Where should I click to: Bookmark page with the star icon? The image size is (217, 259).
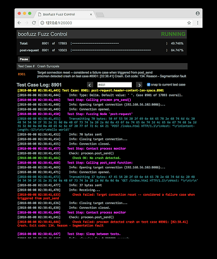(189, 23)
